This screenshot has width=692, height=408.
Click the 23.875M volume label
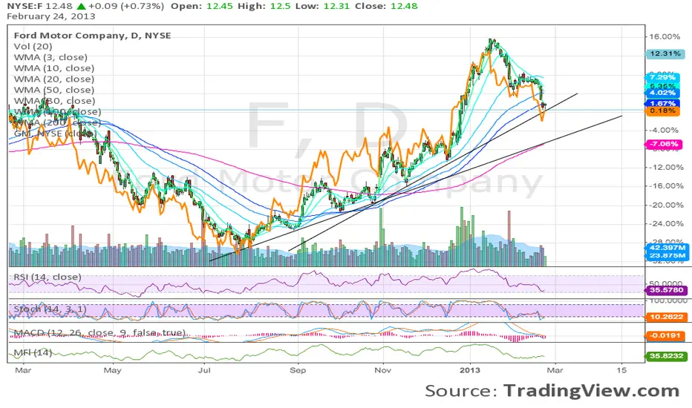click(x=667, y=255)
